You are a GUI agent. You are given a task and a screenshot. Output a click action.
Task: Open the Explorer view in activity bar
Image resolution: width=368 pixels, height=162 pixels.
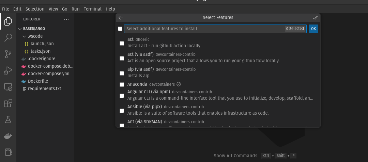click(x=8, y=21)
